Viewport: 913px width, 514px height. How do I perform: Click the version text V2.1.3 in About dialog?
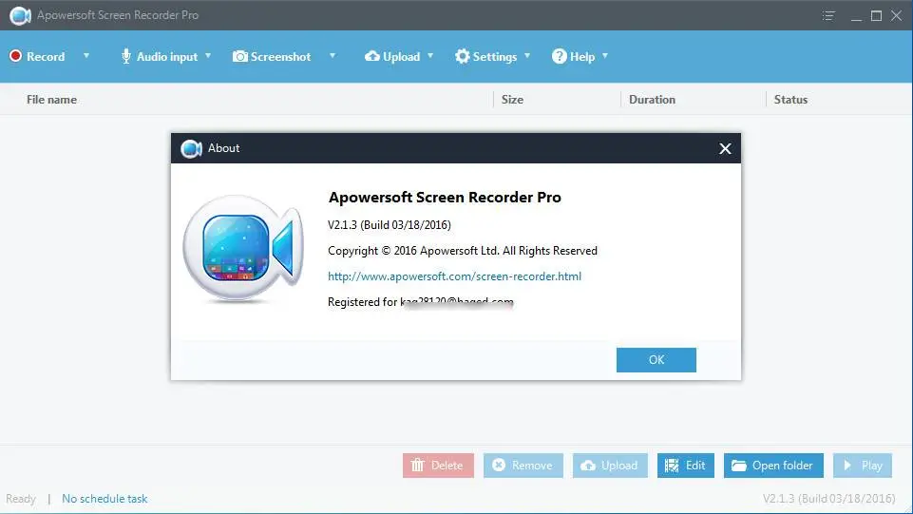tap(389, 224)
